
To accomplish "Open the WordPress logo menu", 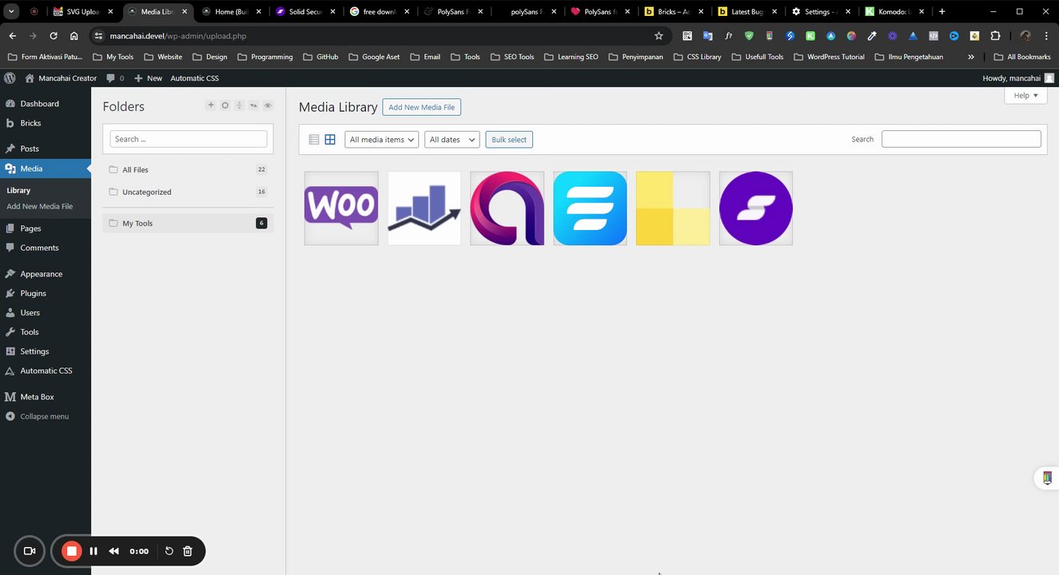I will pos(10,78).
